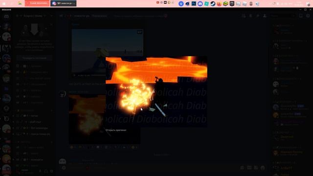Open the teal app next to Discord
This screenshot has height=176, width=313.
click(206, 3)
